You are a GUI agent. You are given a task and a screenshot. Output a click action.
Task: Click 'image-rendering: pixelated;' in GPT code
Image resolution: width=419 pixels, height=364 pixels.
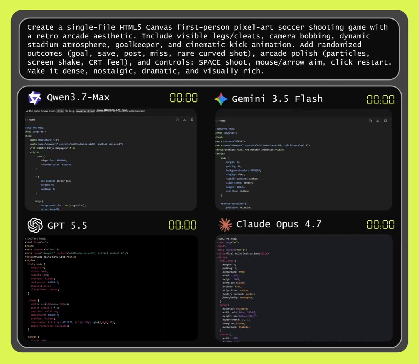[x=50, y=326]
